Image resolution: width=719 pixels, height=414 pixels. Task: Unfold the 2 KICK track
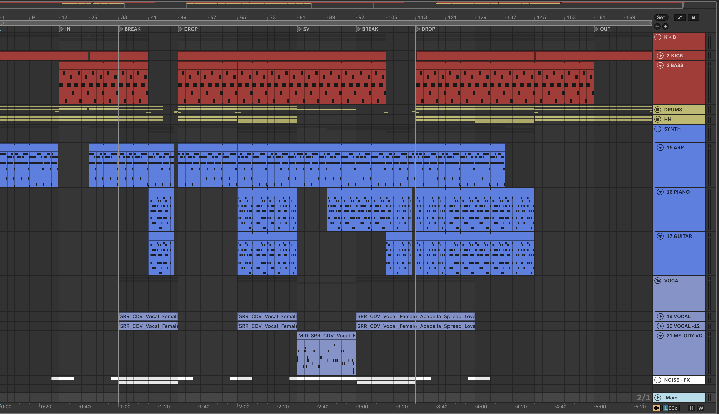point(660,56)
